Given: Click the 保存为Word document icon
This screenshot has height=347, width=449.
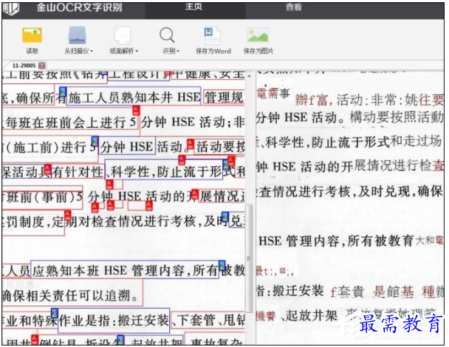Looking at the screenshot, I should pos(212,35).
